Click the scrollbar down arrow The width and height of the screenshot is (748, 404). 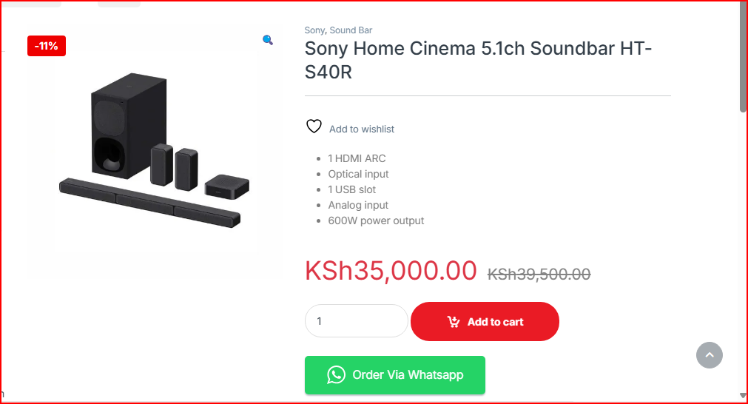click(x=743, y=397)
